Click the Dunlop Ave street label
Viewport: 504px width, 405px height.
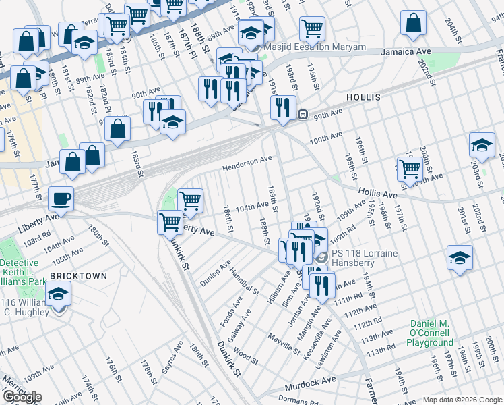click(216, 273)
